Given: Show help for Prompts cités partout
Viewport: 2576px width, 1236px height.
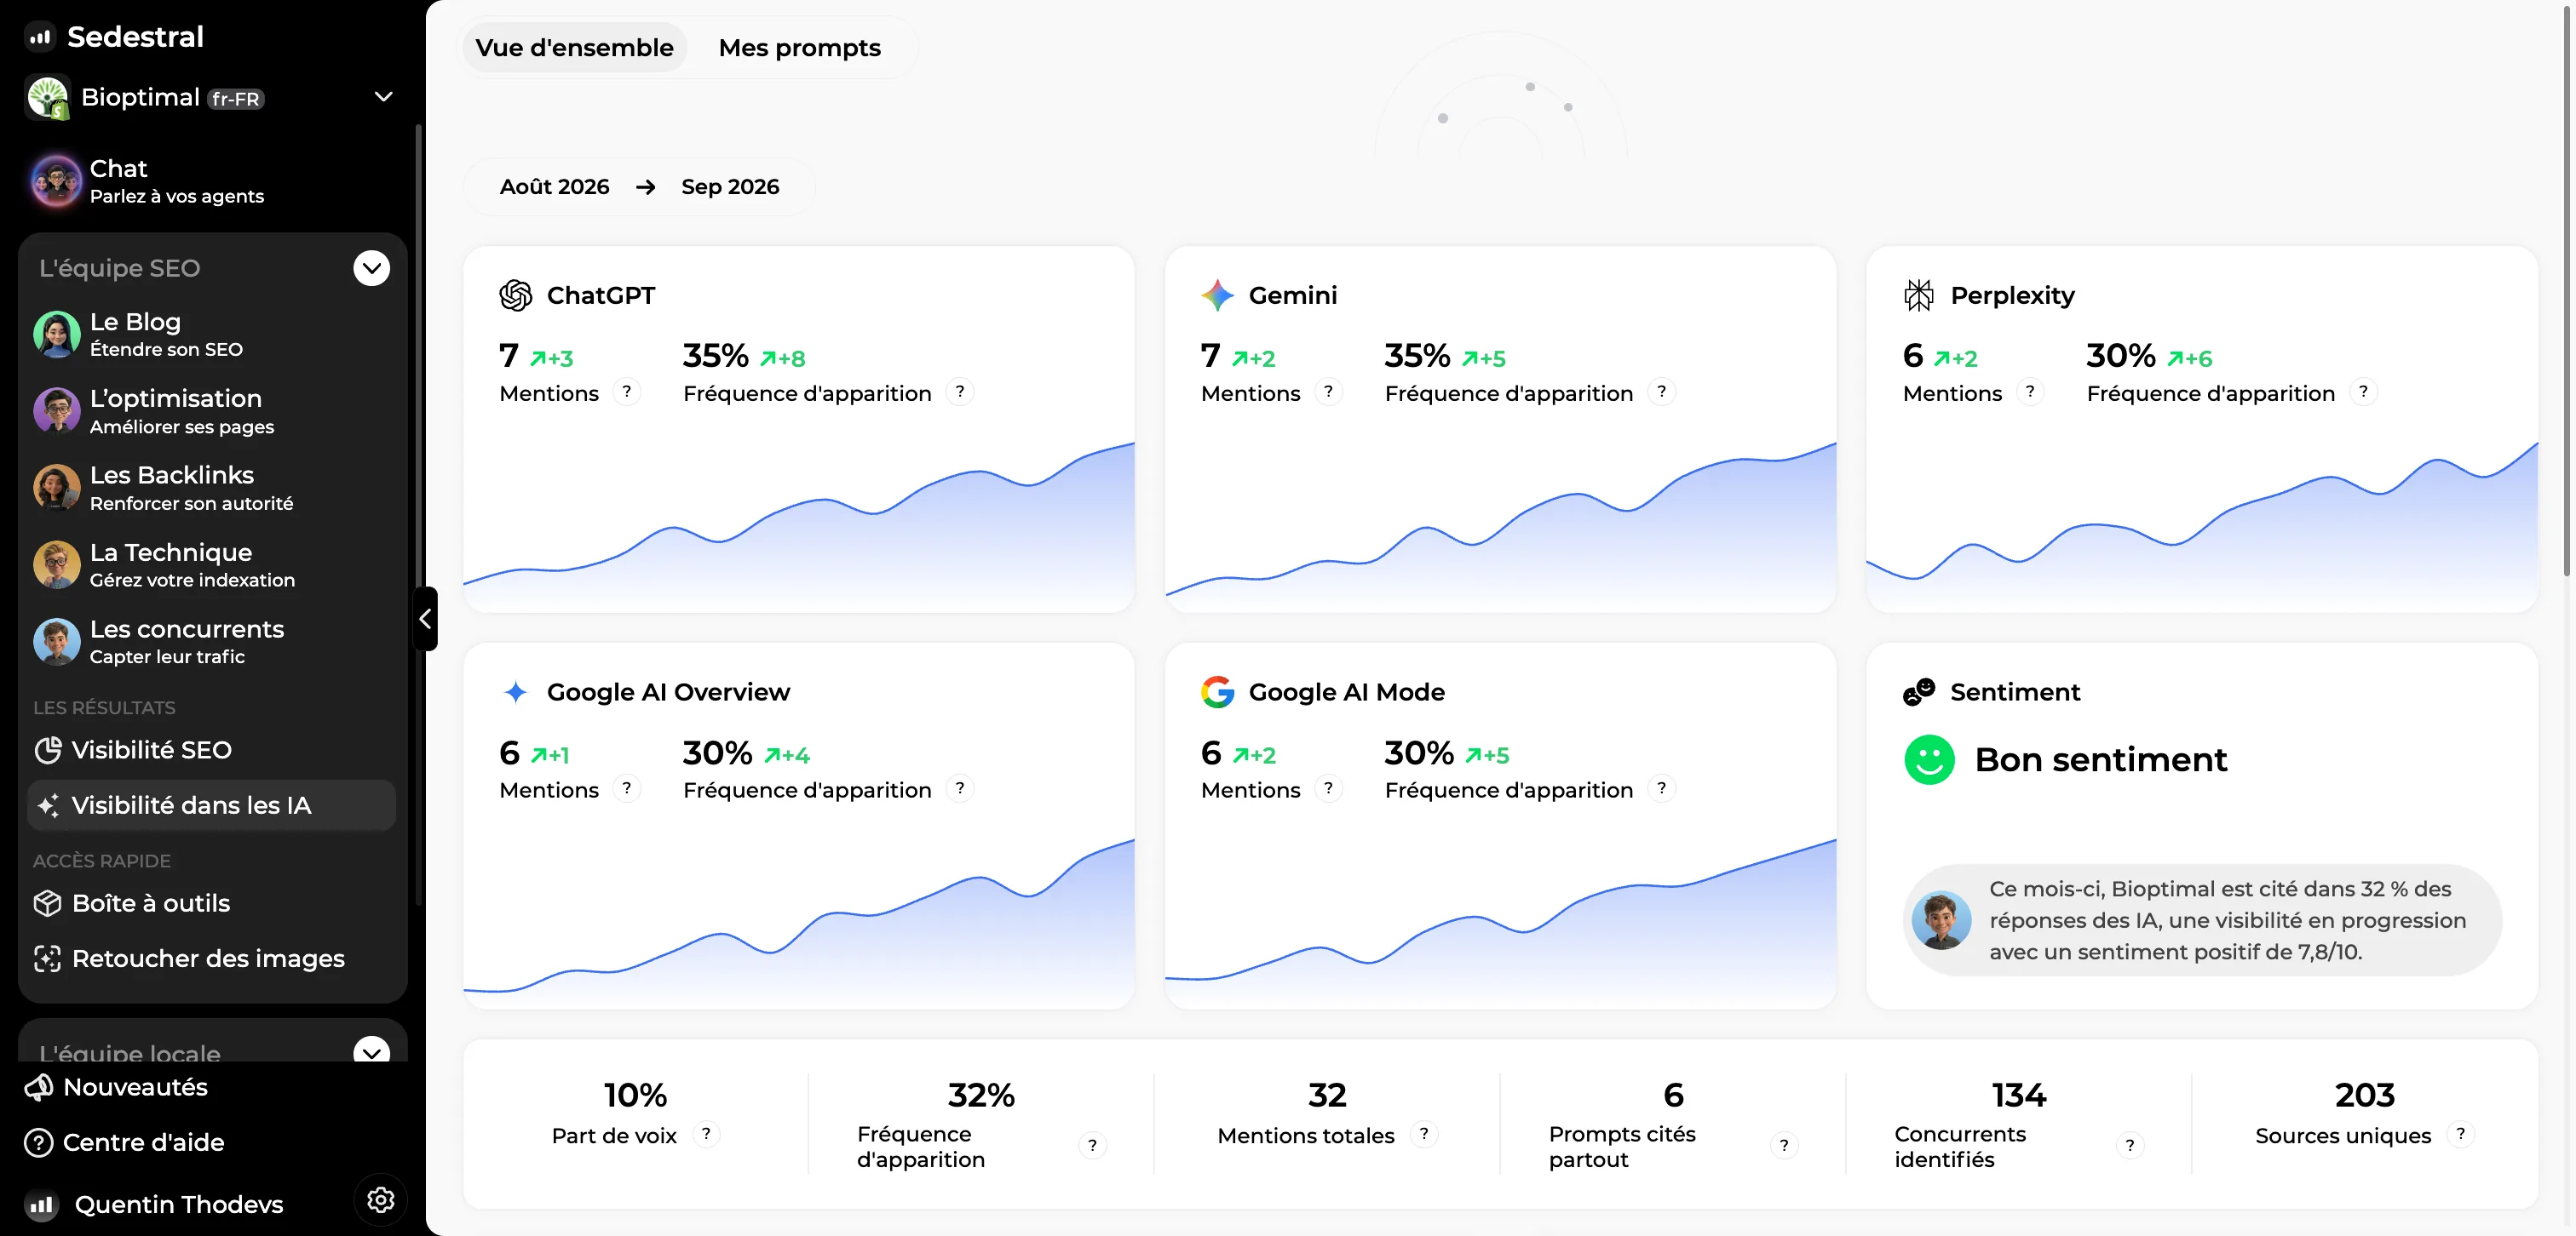Looking at the screenshot, I should click(x=1784, y=1145).
